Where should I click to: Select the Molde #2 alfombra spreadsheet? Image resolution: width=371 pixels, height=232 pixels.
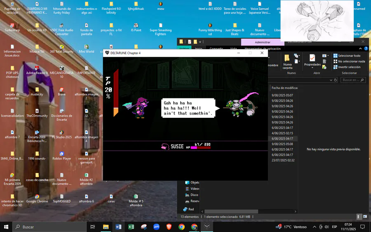tap(87, 179)
